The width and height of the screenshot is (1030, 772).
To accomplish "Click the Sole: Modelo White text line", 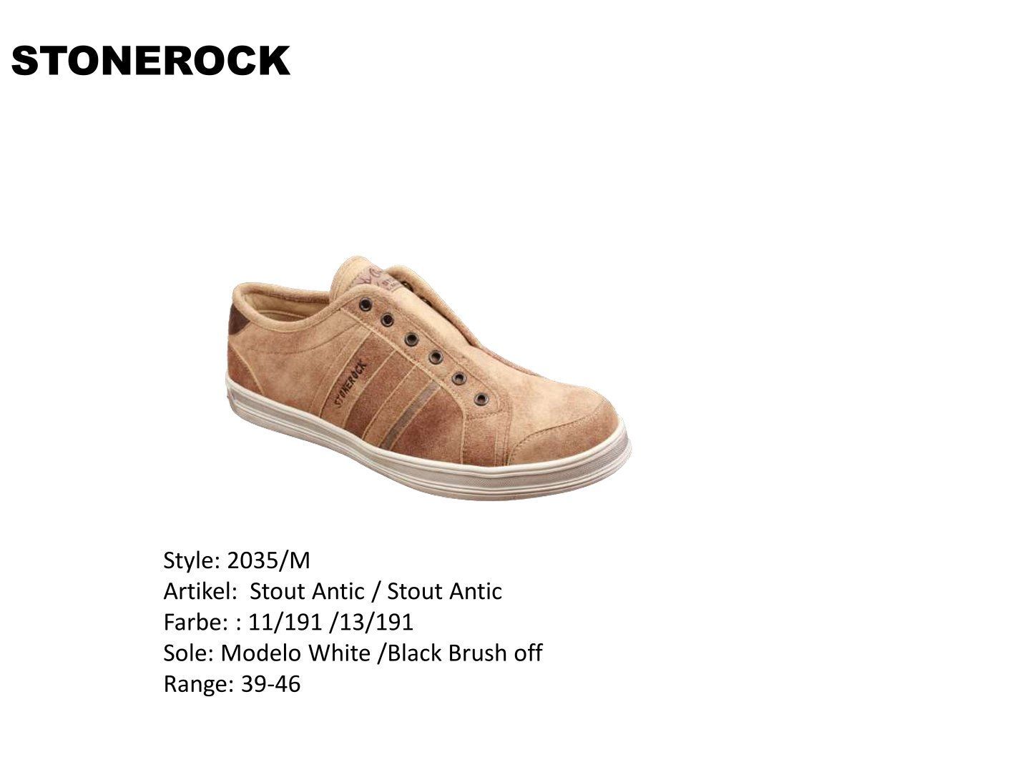I will tap(353, 653).
